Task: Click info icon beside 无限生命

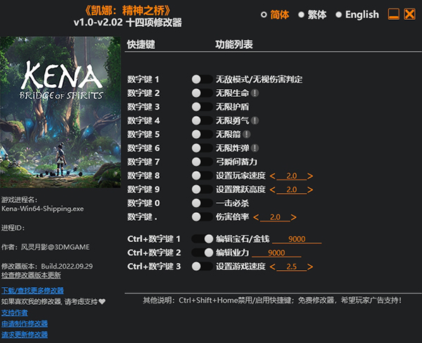Action: point(254,93)
